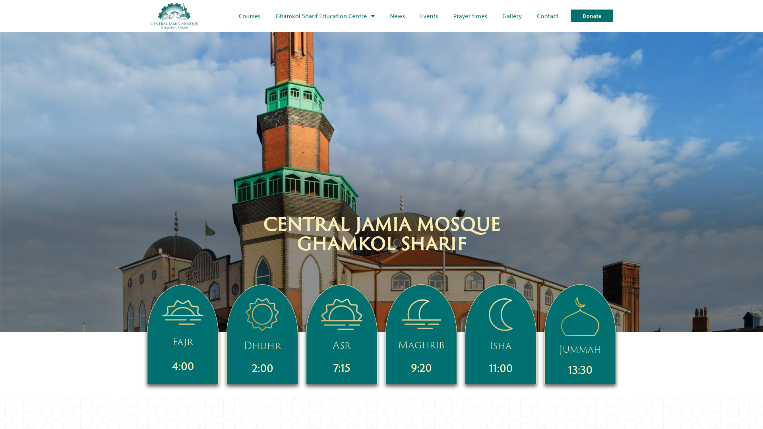Screen dimensions: 763x429
Task: Click the Dhuhr sun icon
Action: 262,314
